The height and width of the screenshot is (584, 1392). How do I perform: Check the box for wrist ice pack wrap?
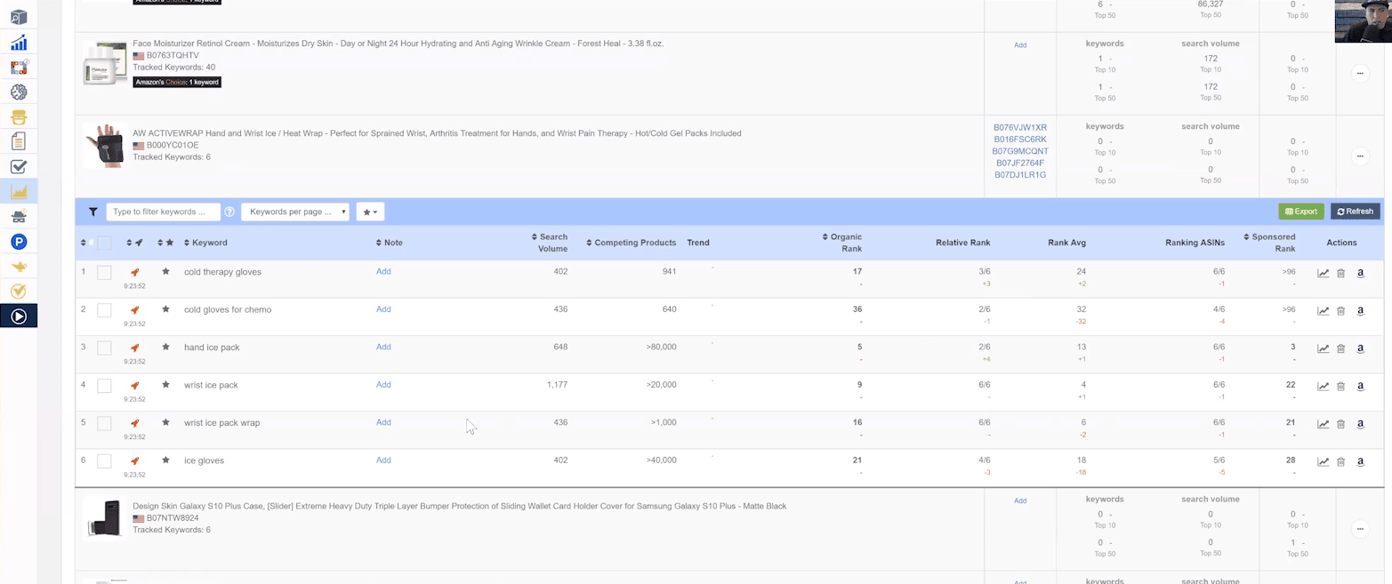[104, 423]
